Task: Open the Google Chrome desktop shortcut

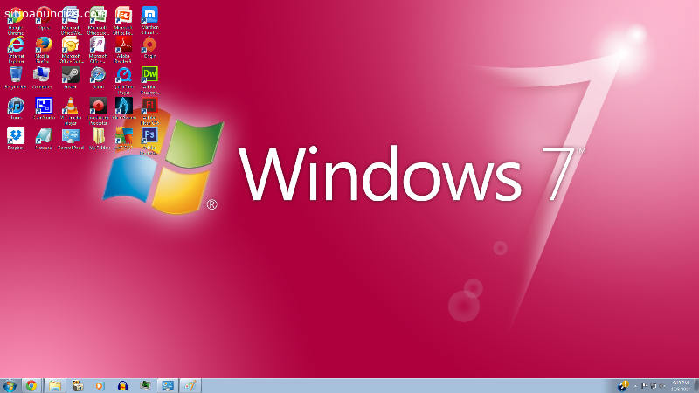Action: pyautogui.click(x=16, y=20)
